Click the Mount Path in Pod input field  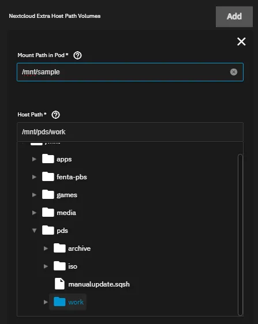(x=130, y=72)
